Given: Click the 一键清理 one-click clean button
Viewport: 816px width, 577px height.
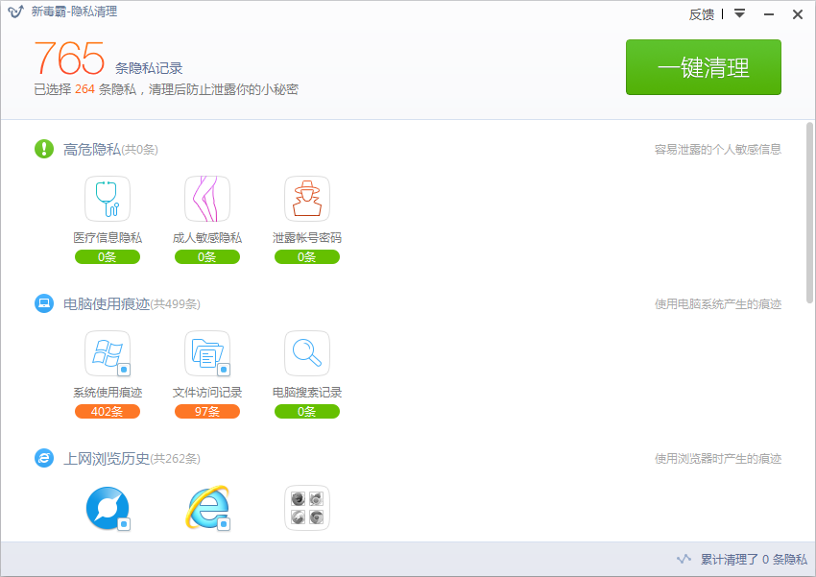Looking at the screenshot, I should (704, 67).
